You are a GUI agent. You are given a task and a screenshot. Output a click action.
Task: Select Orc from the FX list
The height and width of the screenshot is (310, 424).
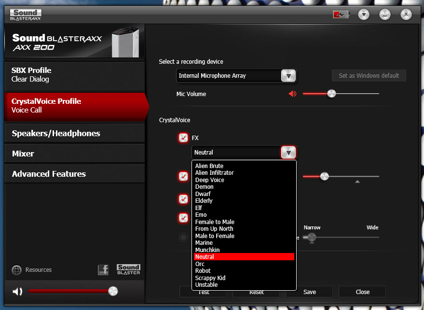(x=244, y=264)
